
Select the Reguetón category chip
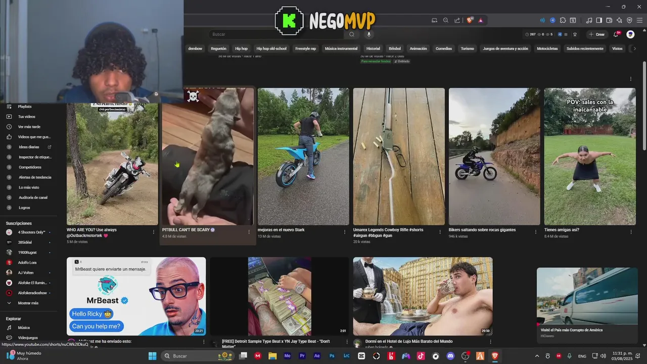[x=218, y=49]
